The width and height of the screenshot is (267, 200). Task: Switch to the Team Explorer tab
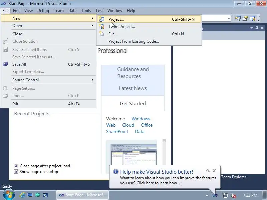pos(234,177)
